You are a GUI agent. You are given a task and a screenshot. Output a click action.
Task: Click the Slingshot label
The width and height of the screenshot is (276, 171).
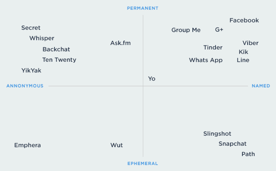coord(217,134)
